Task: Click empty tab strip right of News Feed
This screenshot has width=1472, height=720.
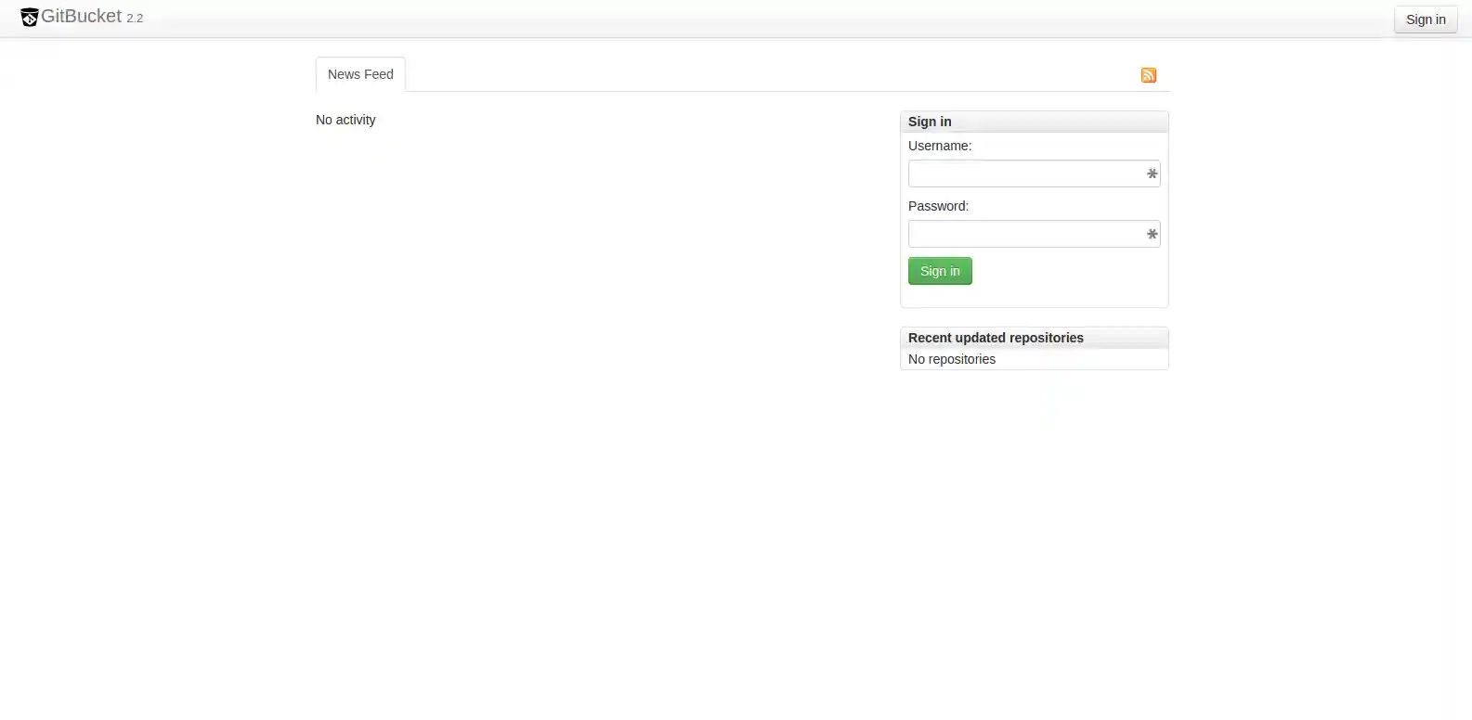Action: [771, 74]
